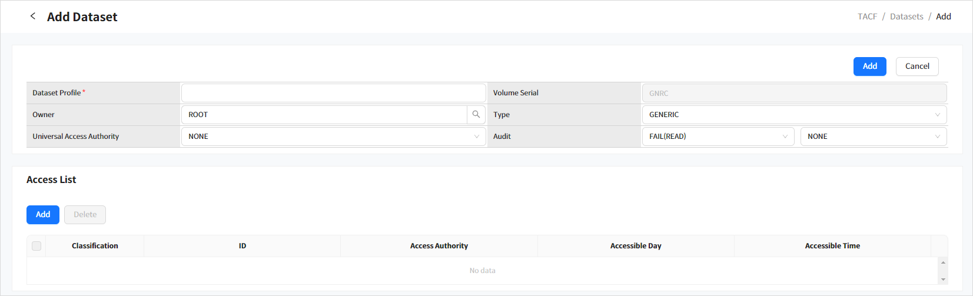The image size is (973, 296).
Task: Click the table scrollbar down arrow
Action: point(943,280)
